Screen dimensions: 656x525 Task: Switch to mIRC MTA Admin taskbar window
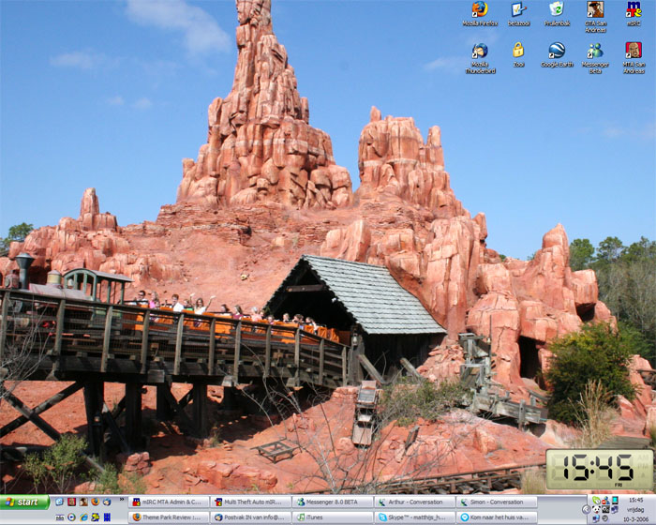169,502
